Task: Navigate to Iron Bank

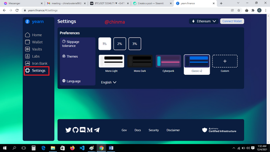Action: (36, 63)
